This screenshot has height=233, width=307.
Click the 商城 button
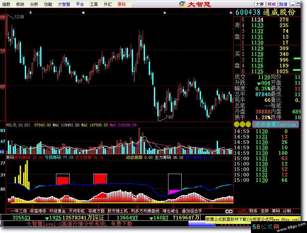tap(272, 4)
